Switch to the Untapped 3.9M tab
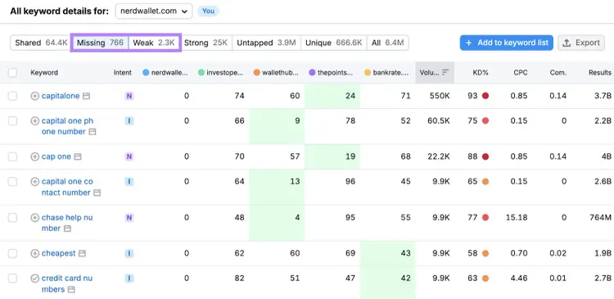The image size is (614, 299). [x=266, y=43]
